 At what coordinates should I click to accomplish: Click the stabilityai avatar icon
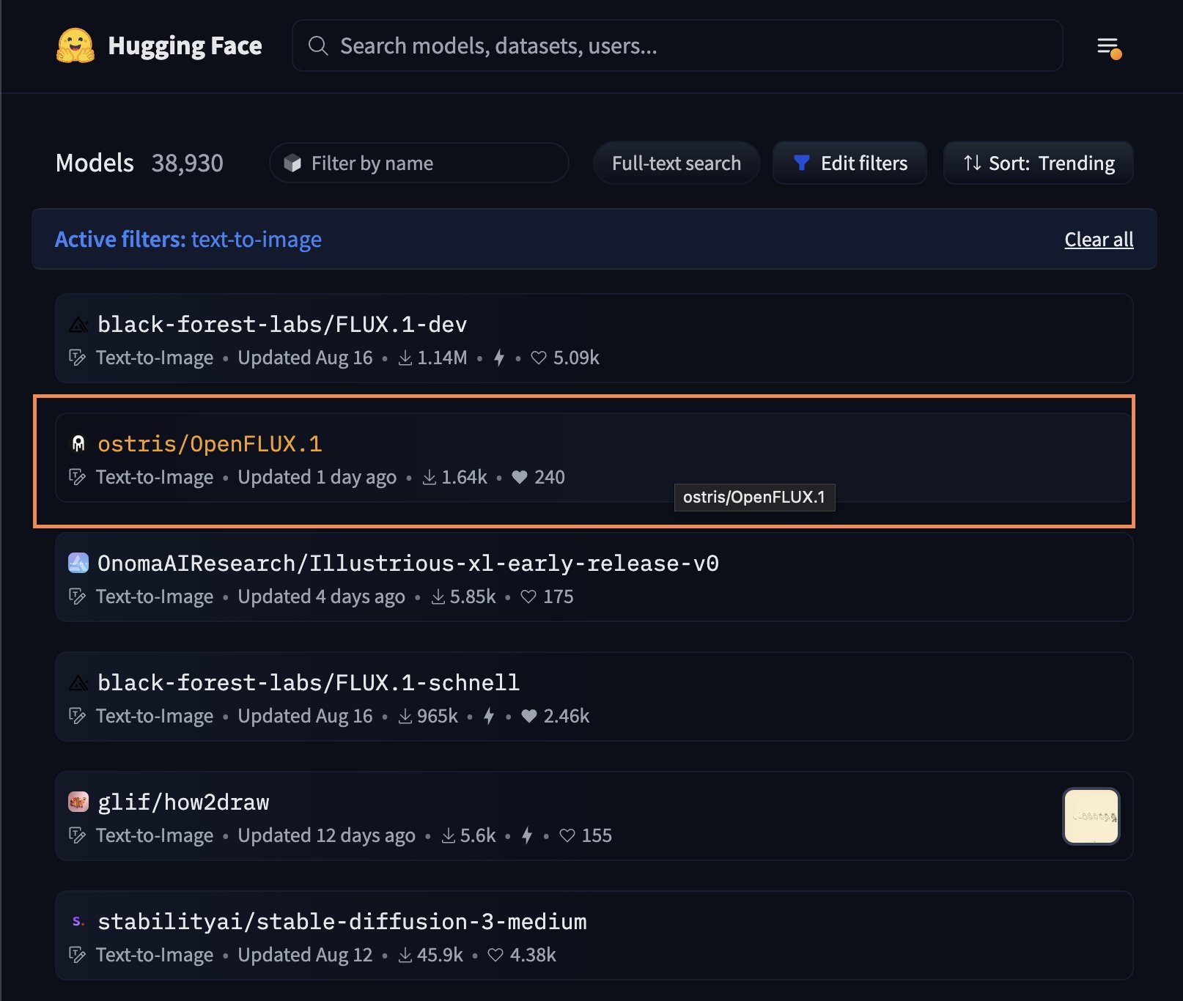(x=78, y=922)
